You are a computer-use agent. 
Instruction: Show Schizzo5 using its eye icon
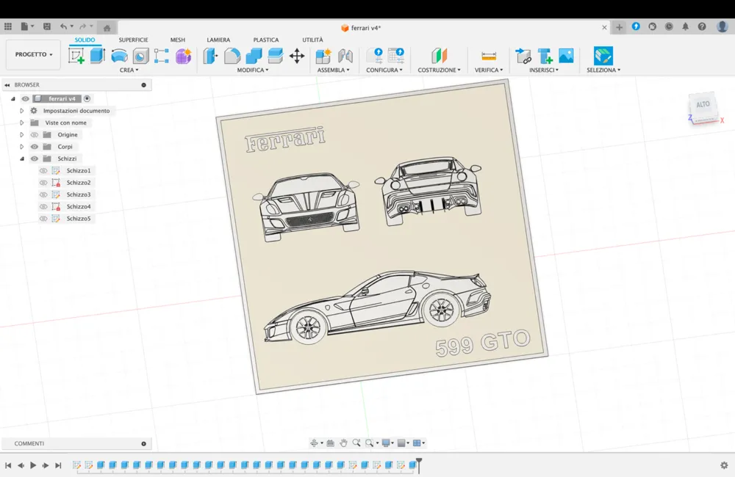pos(43,219)
